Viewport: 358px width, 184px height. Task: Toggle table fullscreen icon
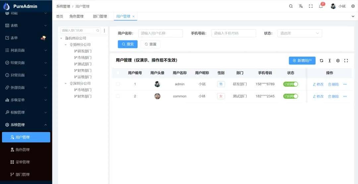(x=346, y=61)
